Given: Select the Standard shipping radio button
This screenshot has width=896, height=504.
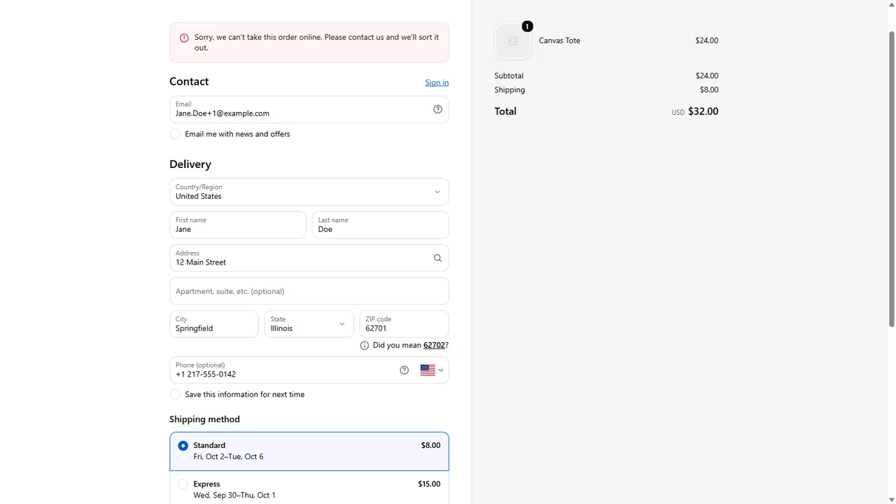Looking at the screenshot, I should [183, 445].
